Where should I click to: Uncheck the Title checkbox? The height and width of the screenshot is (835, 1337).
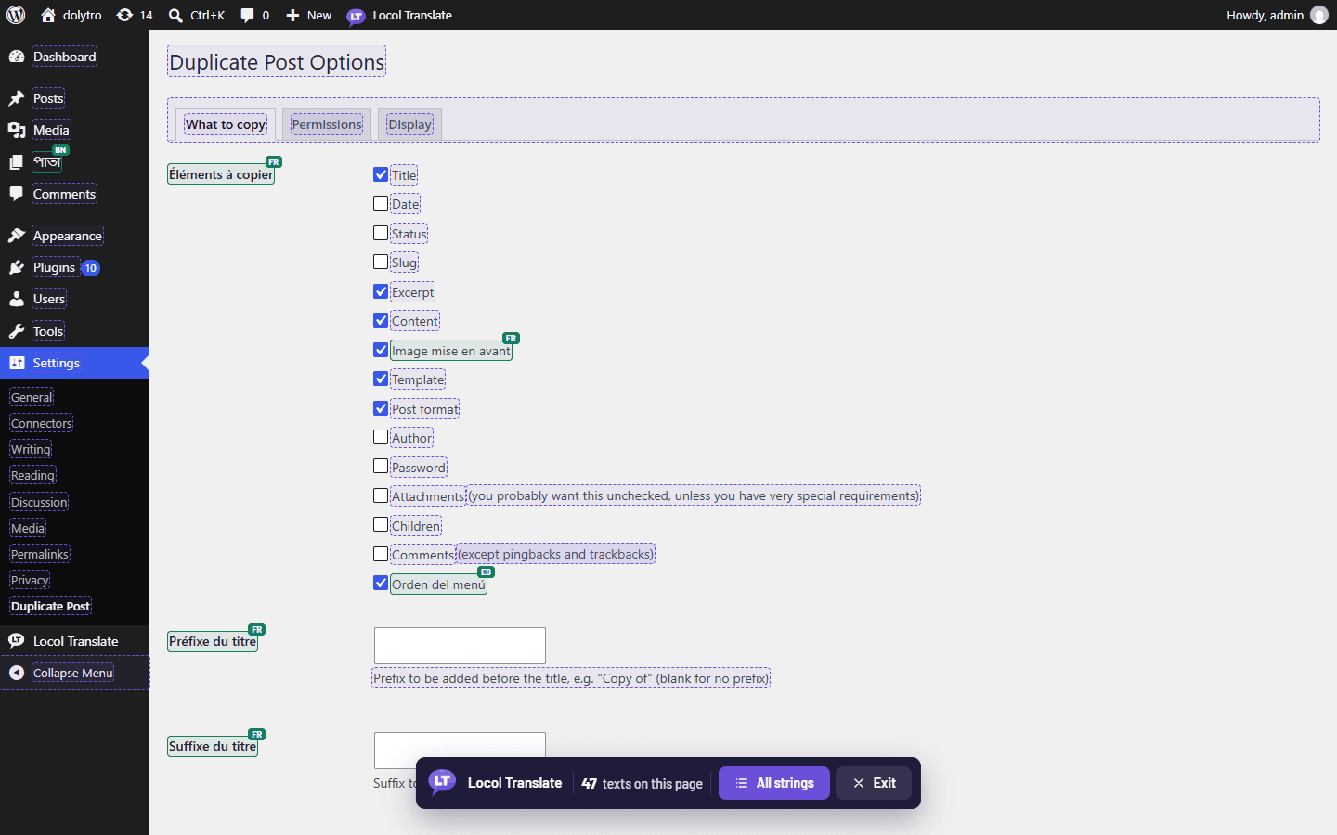click(381, 174)
